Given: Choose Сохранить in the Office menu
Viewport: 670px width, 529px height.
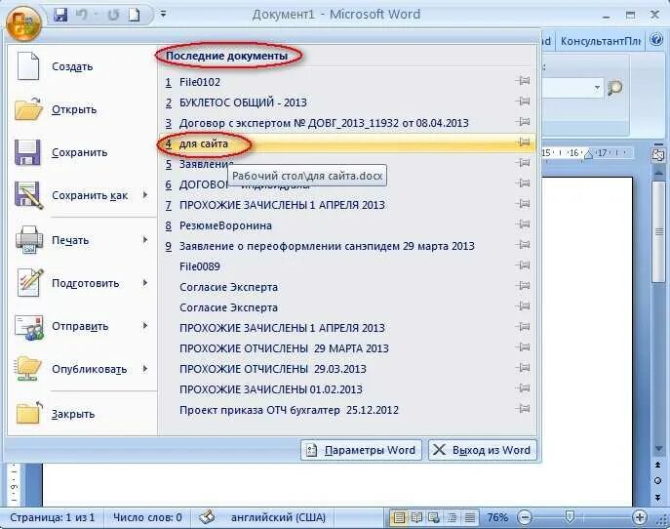Looking at the screenshot, I should coord(82,152).
